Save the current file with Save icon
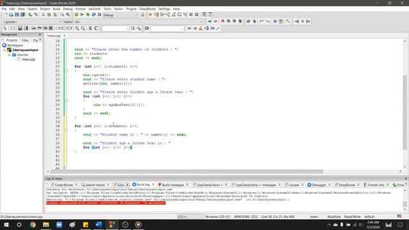The height and width of the screenshot is (230, 409). click(17, 15)
